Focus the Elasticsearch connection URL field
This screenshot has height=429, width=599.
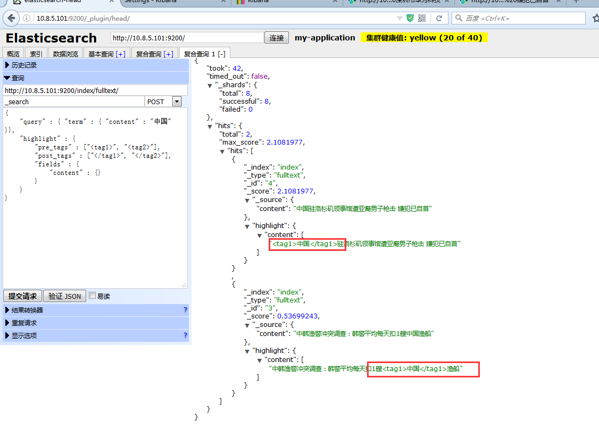click(x=187, y=38)
